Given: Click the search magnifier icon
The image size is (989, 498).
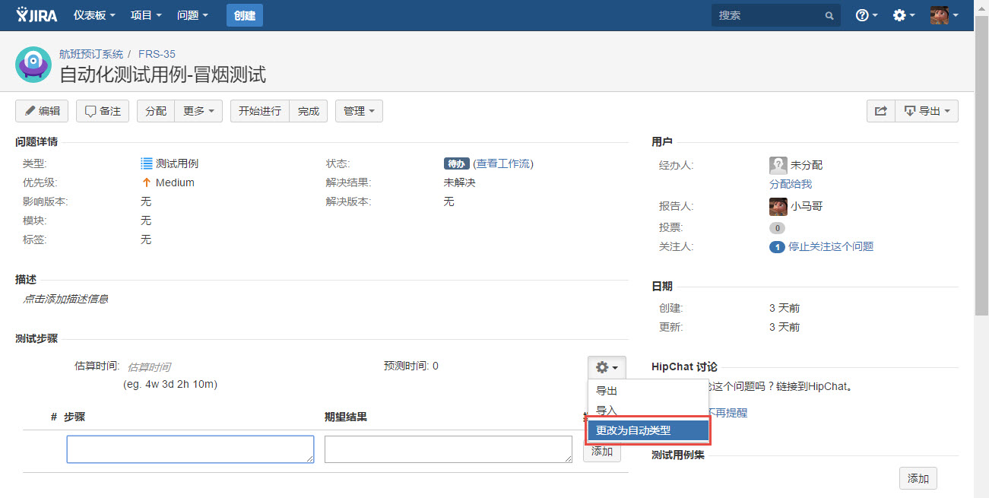Looking at the screenshot, I should tap(829, 16).
